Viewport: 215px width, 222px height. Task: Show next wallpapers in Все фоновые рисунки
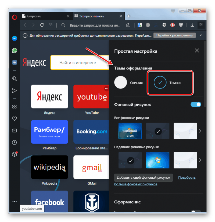pyautogui.click(x=200, y=131)
